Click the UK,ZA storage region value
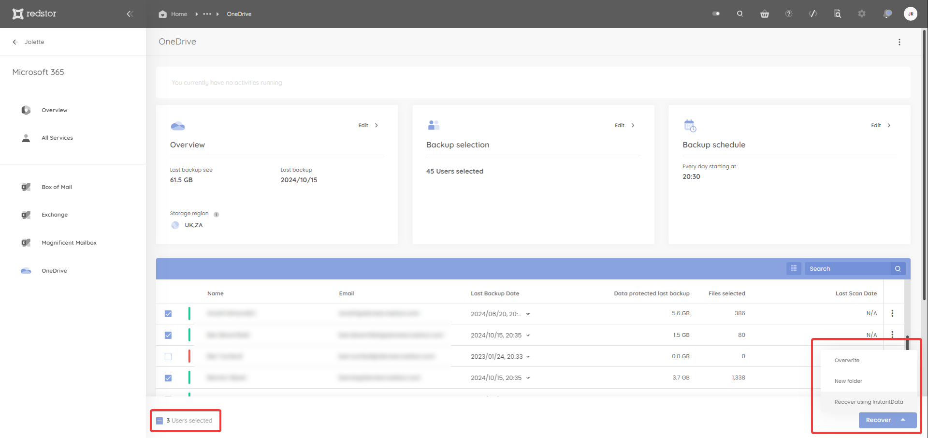 click(x=193, y=225)
